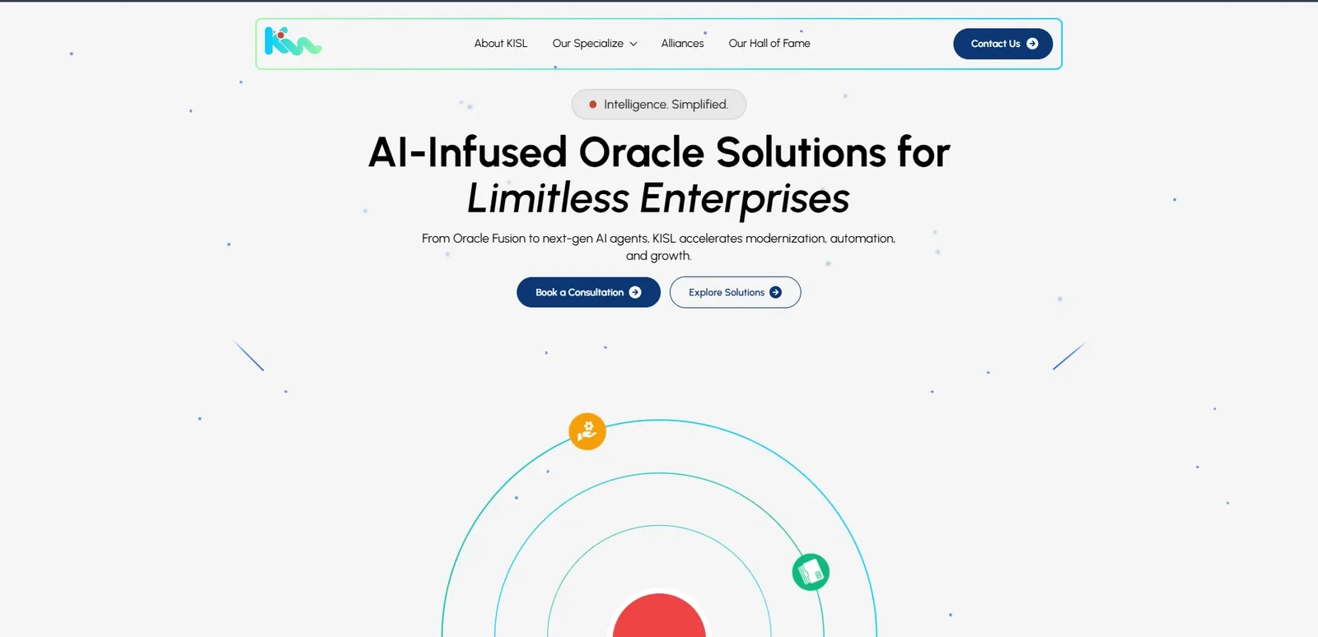Click the paragraph starting "From Oracle Fusion"

(658, 247)
